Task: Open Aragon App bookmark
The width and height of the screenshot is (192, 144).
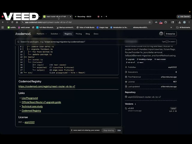Action: click(102, 27)
